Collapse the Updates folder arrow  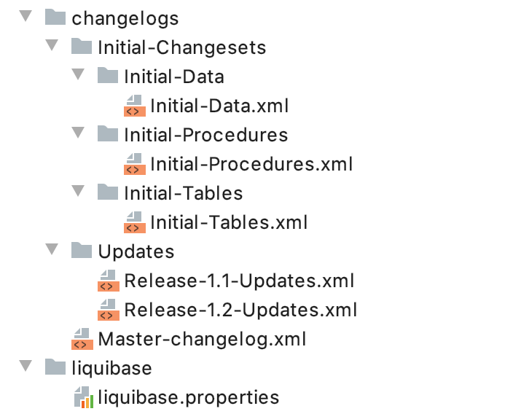point(52,249)
